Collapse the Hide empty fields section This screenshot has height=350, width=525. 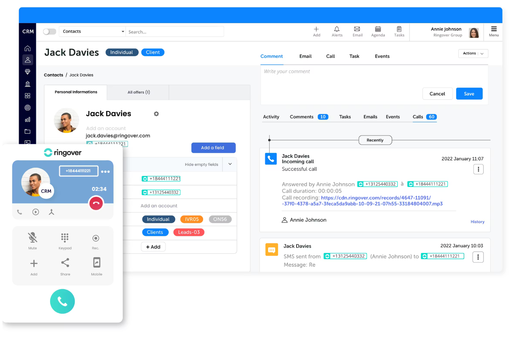[230, 164]
